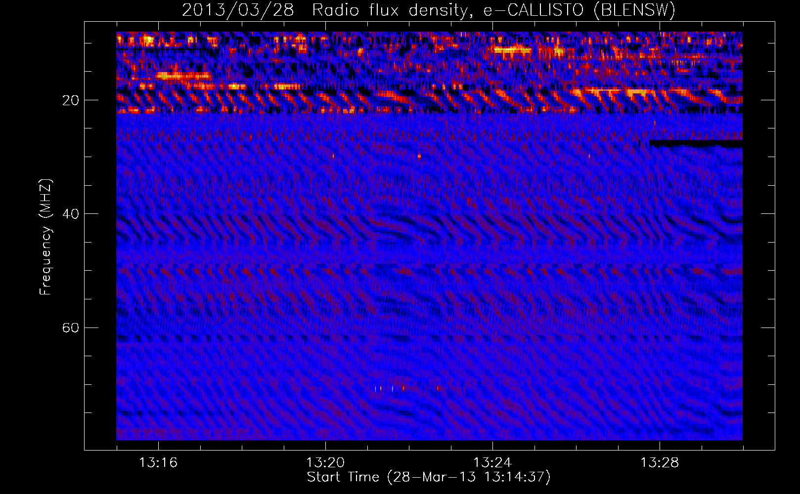Click the 60 MHz frequency tick label
Image resolution: width=800 pixels, height=494 pixels.
coord(71,328)
